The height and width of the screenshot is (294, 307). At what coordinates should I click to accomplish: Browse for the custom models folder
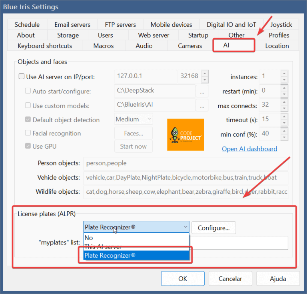point(202,105)
